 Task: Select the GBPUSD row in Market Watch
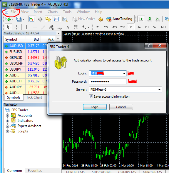pos(26,58)
